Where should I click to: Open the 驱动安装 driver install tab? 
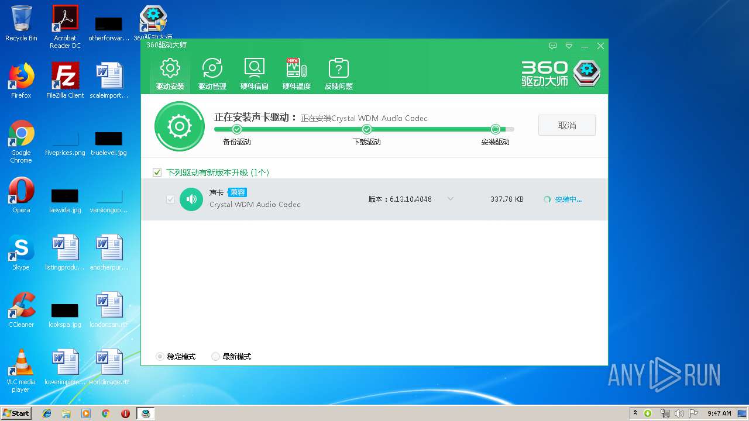170,74
